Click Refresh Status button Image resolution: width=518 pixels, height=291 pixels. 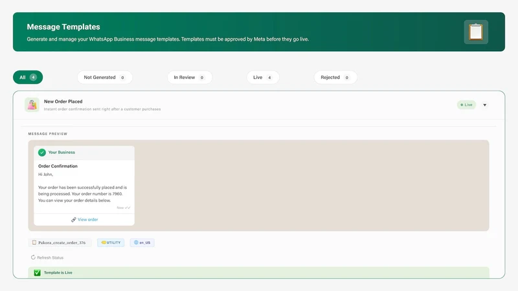pos(47,257)
